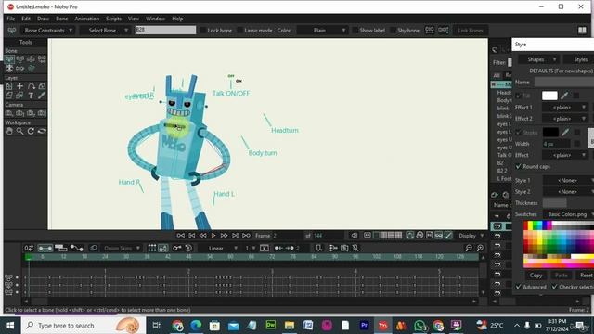Zoom out the timeline with magnifier
This screenshot has height=334, width=594.
point(469,248)
